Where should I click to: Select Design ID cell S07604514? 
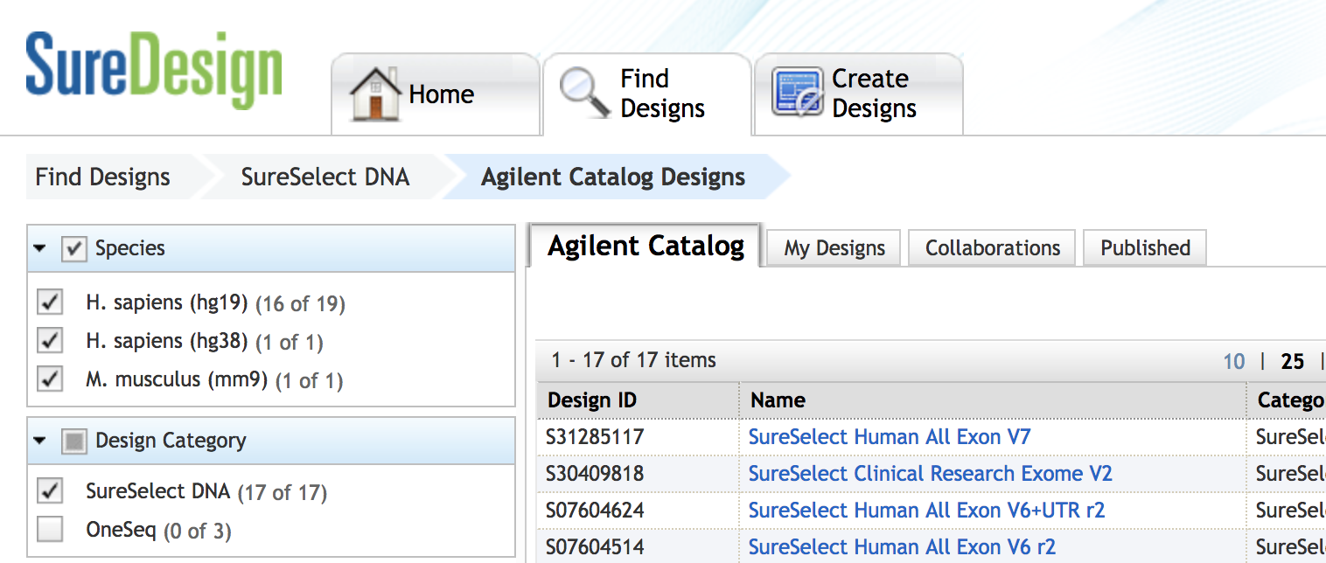coord(595,547)
